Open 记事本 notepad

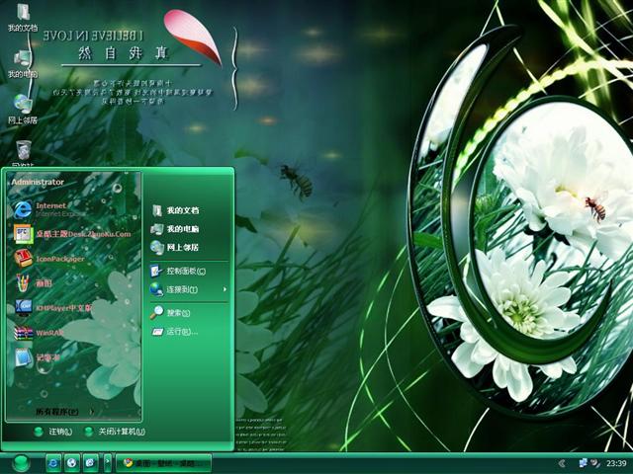(x=38, y=357)
